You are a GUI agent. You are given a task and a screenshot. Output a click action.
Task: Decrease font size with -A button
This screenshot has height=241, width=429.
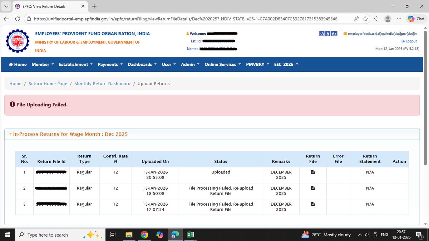322,34
